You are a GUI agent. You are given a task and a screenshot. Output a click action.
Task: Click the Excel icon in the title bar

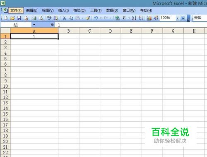pos(3,3)
